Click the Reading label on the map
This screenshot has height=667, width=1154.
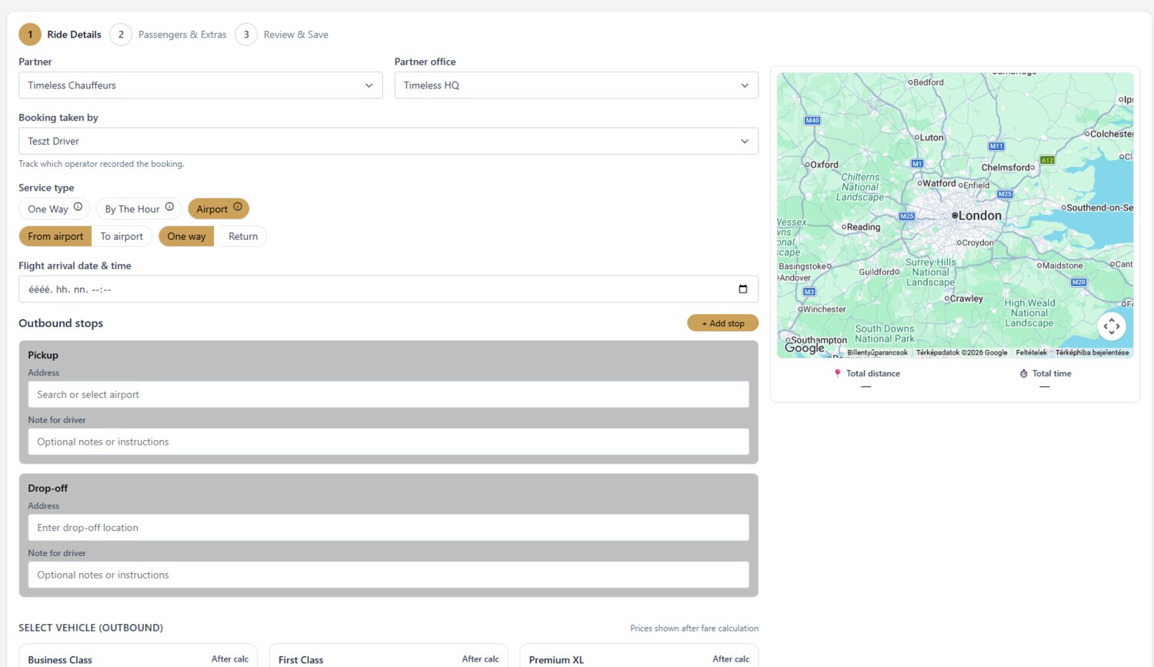coord(863,227)
